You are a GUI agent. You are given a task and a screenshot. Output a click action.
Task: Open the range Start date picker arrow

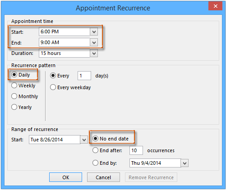tap(84, 140)
